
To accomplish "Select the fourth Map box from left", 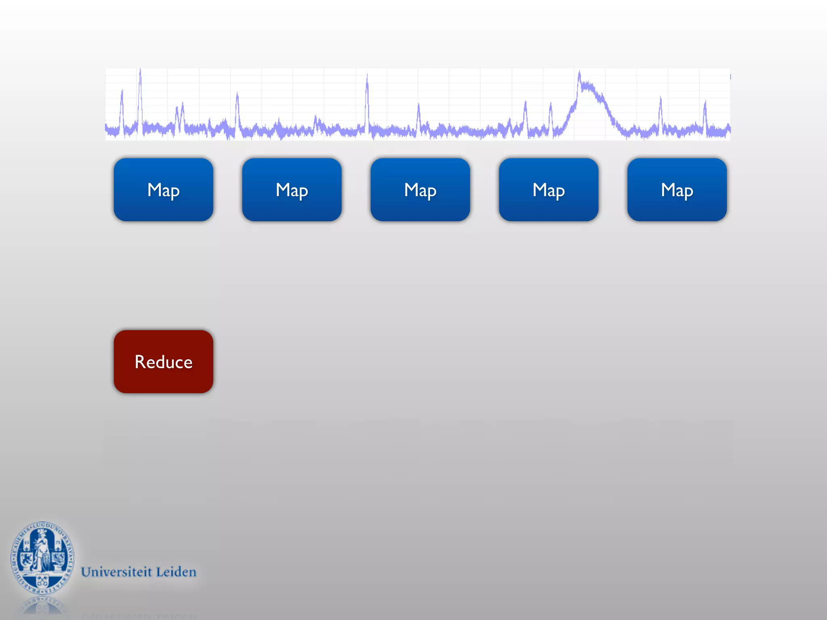I will click(x=548, y=190).
